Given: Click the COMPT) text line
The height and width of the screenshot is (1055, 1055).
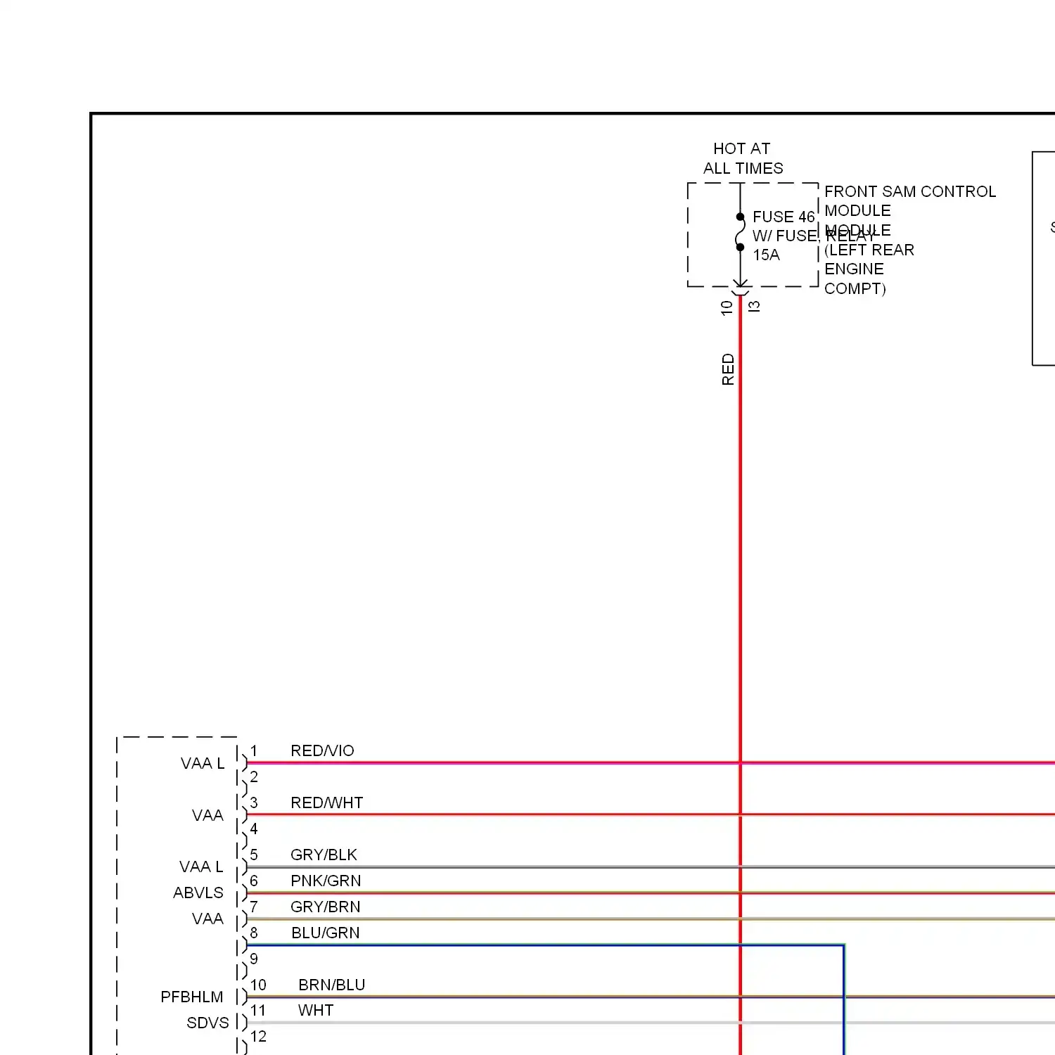Looking at the screenshot, I should 855,288.
